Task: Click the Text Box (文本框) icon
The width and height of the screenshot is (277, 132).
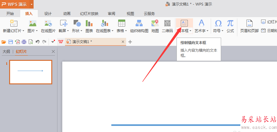Action: (184, 23)
